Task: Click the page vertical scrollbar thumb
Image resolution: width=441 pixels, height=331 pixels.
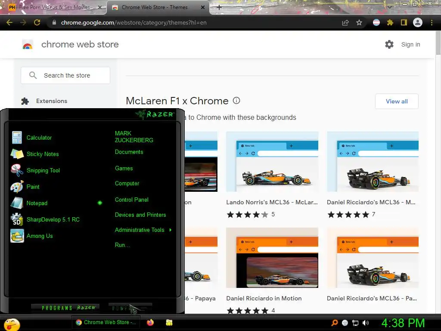Action: point(438,44)
